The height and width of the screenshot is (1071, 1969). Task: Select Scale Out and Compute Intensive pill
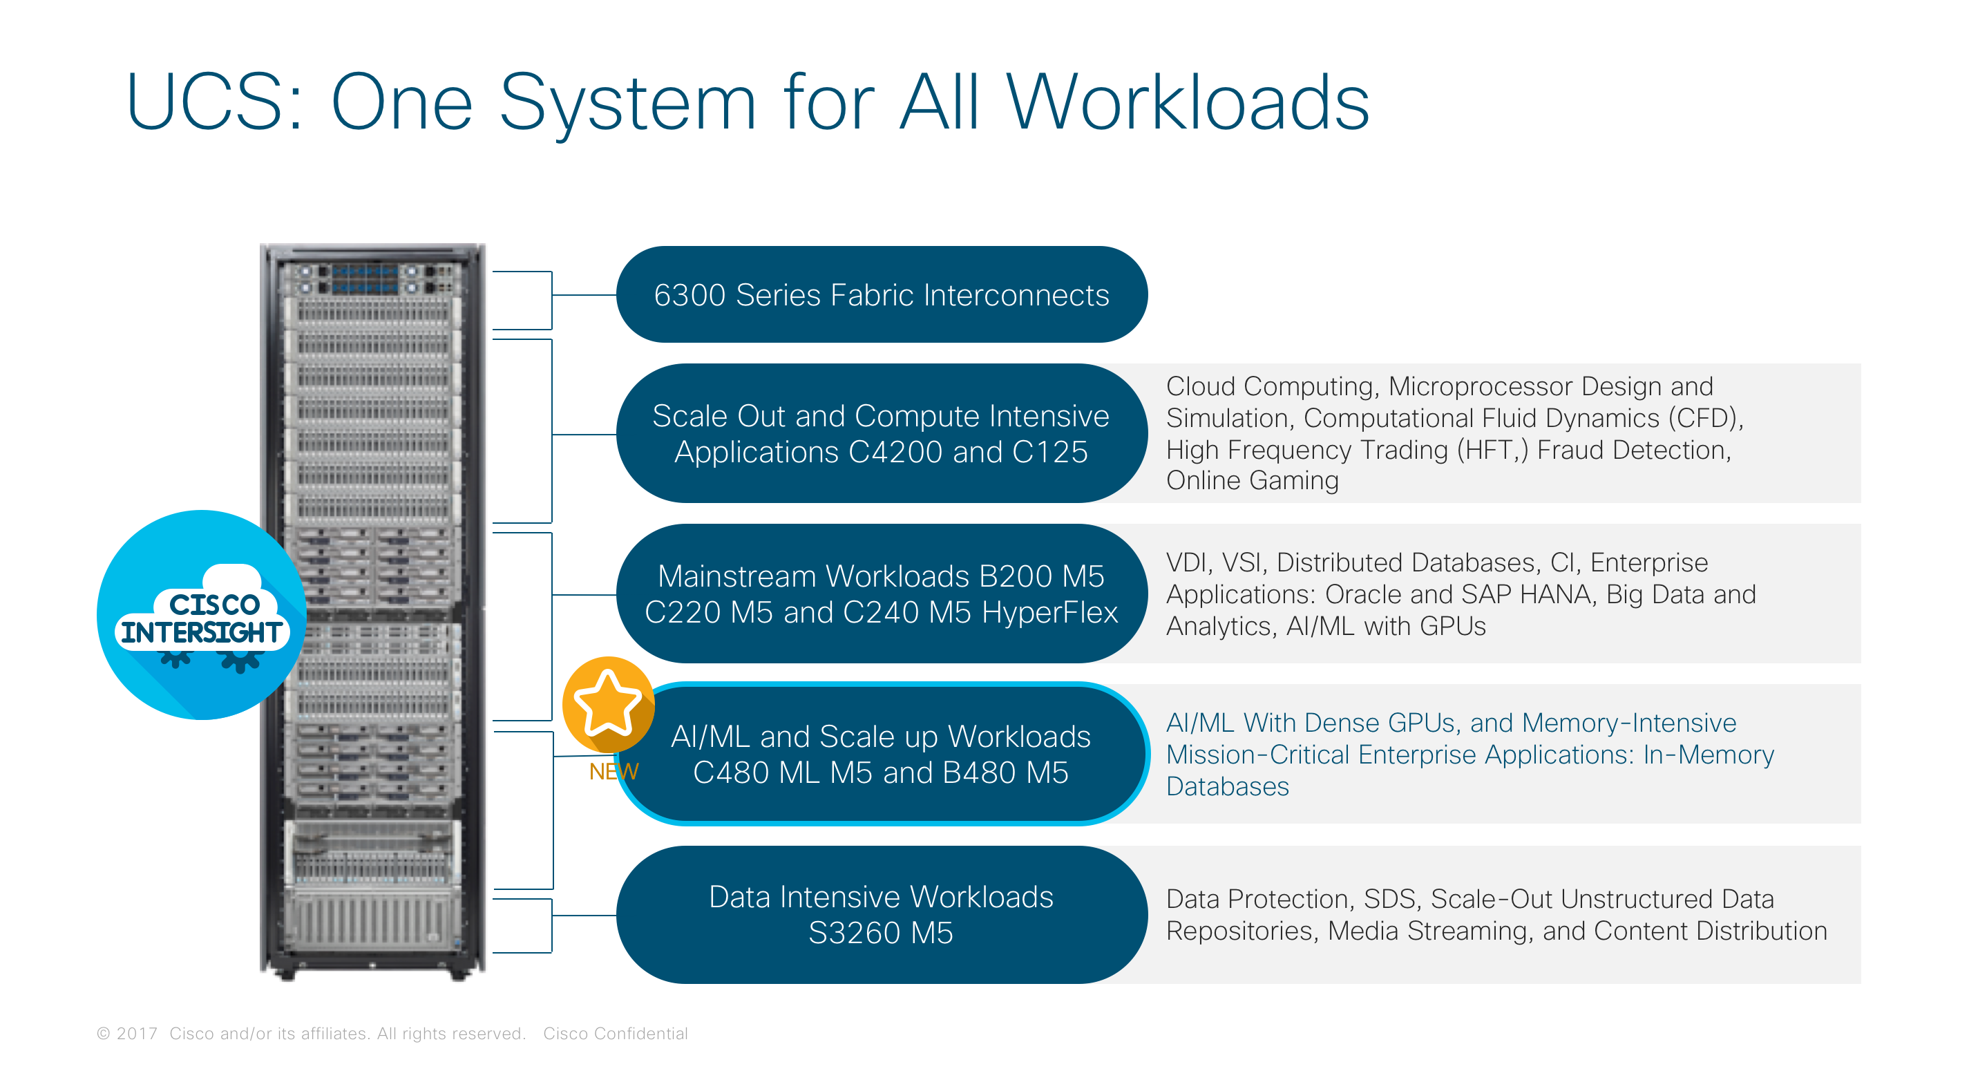pos(881,433)
